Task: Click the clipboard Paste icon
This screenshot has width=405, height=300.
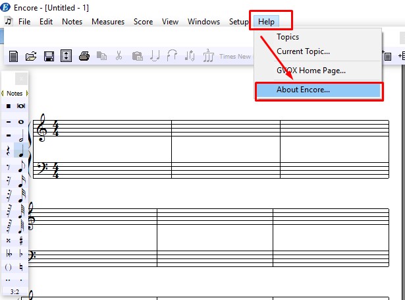Action: (138, 56)
